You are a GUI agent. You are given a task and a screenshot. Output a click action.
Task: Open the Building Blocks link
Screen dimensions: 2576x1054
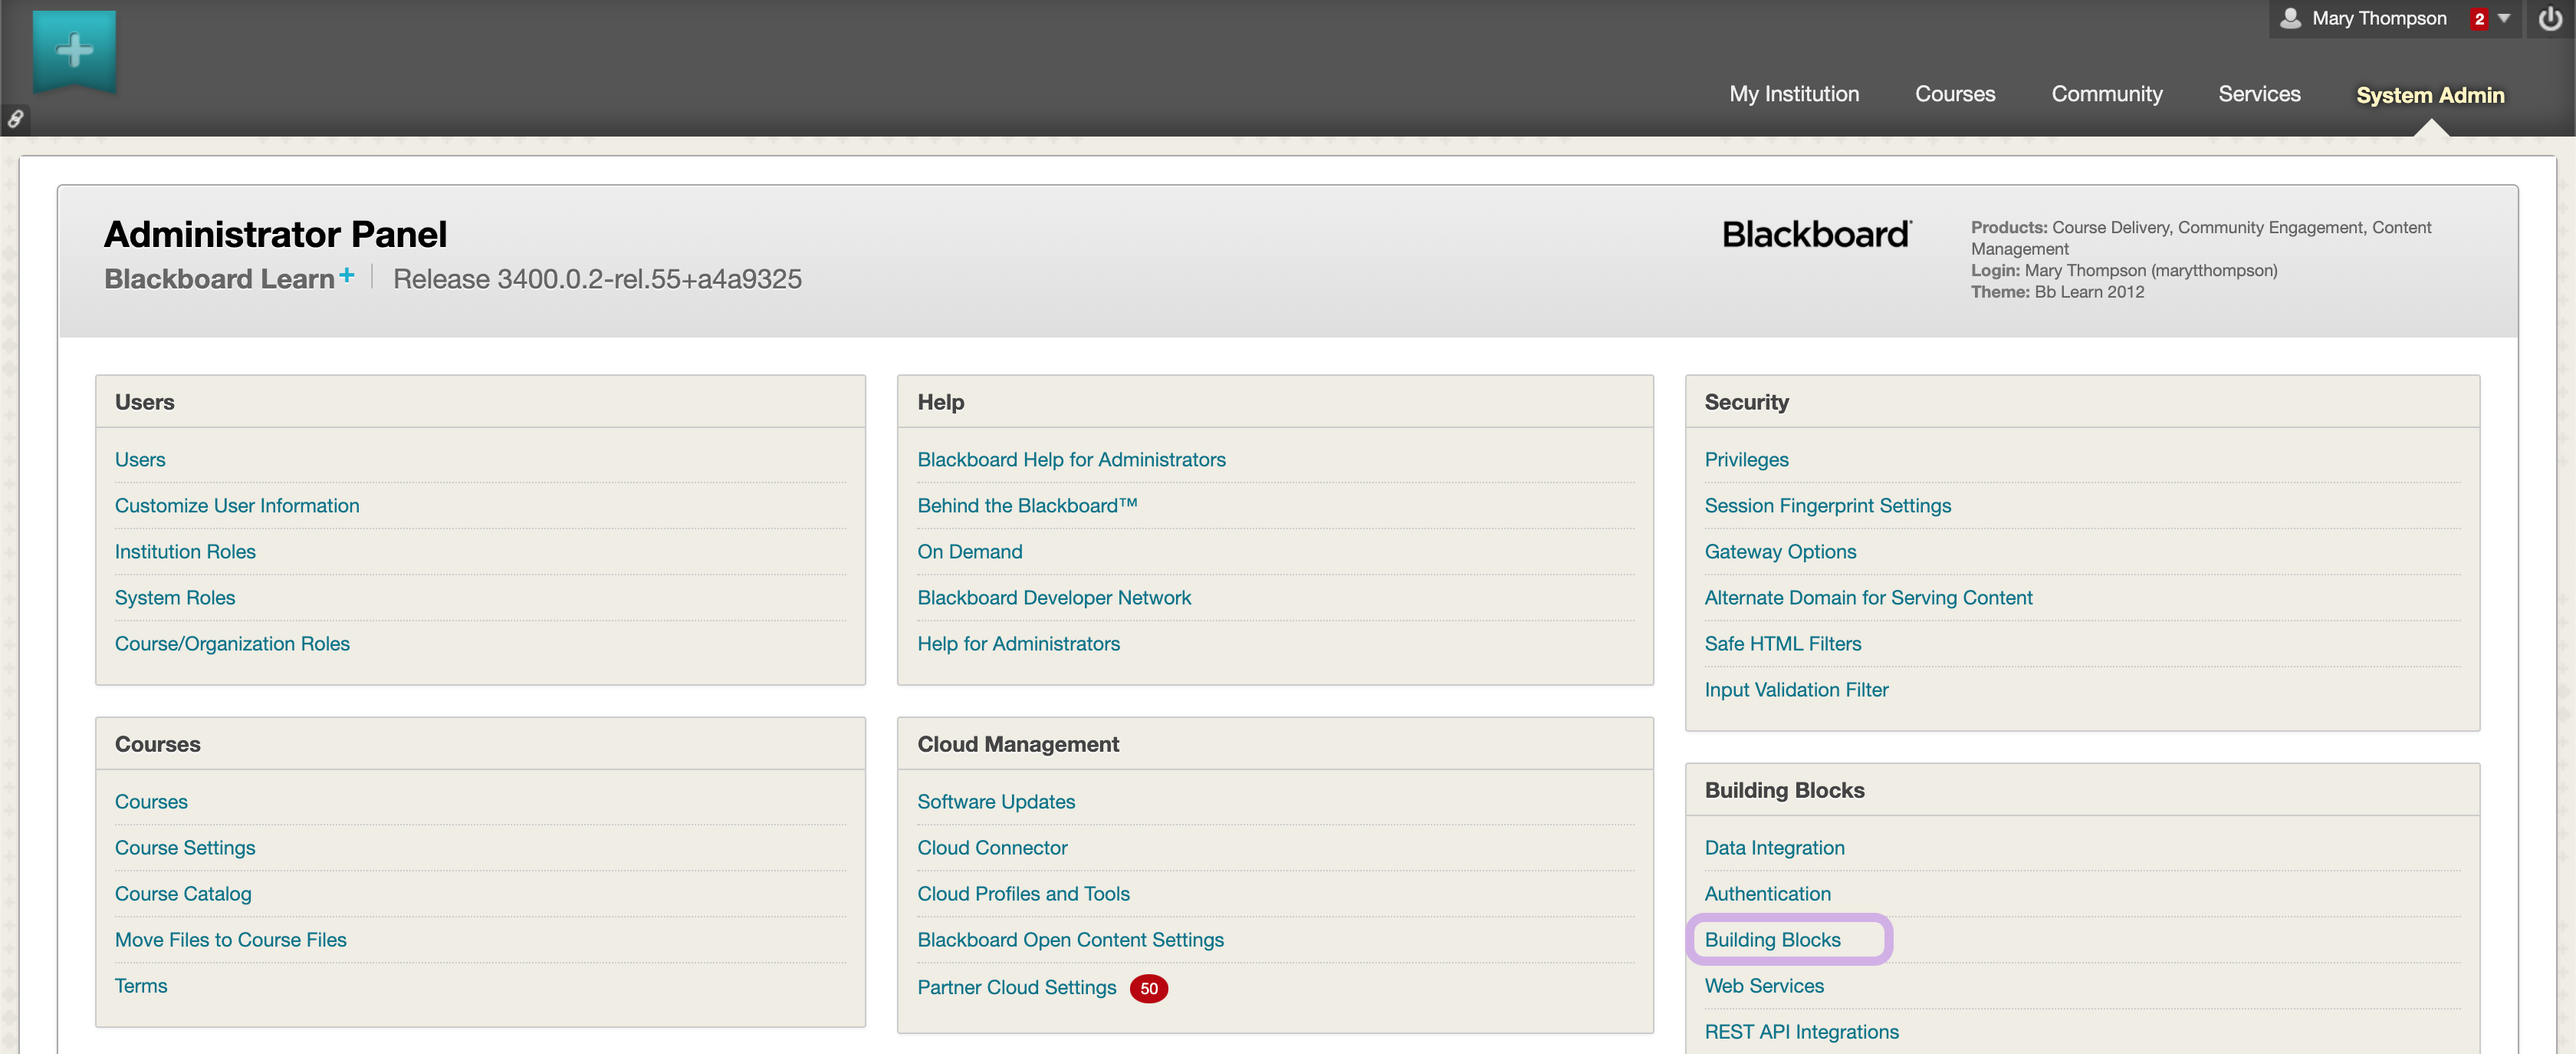[x=1772, y=939]
